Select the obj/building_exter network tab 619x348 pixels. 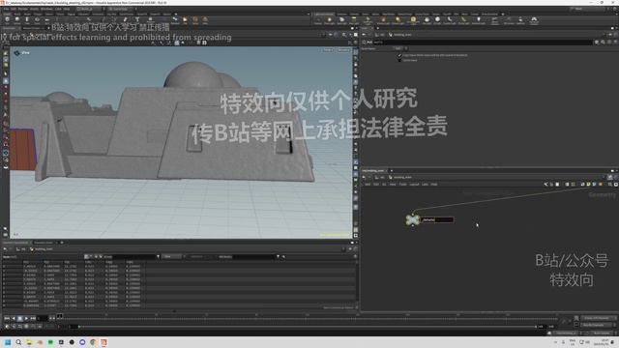pyautogui.click(x=373, y=170)
